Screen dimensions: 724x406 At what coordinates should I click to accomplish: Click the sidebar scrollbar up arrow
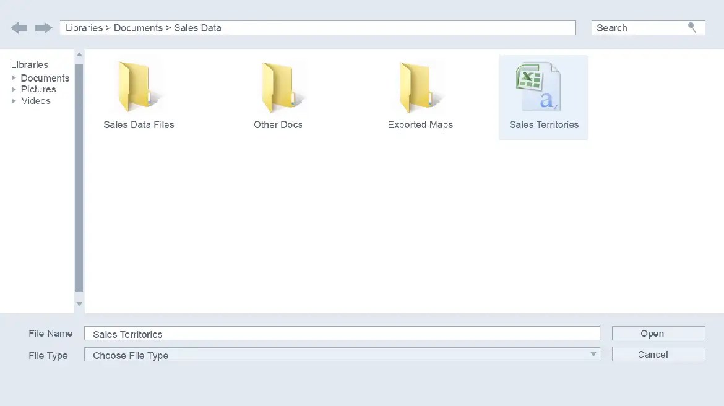point(79,54)
